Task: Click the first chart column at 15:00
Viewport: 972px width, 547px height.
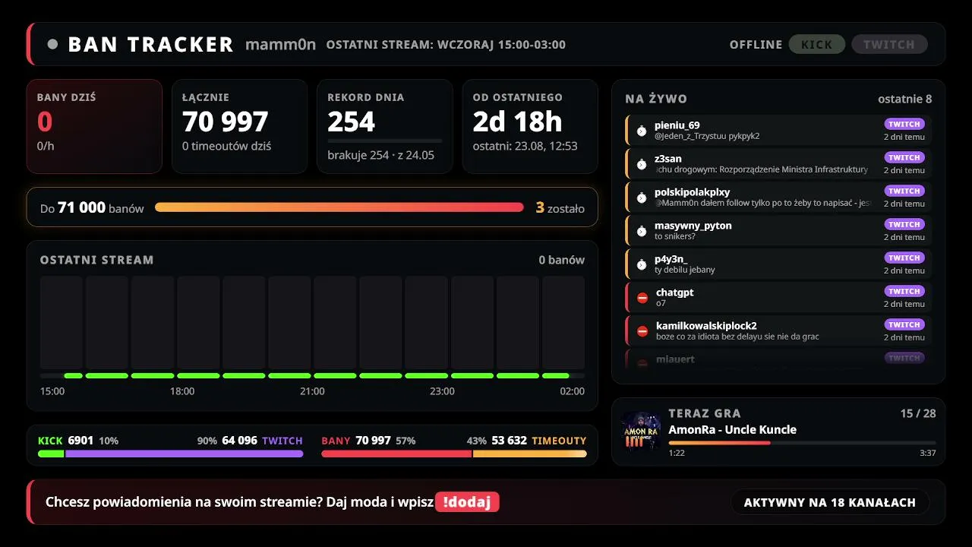Action: (x=61, y=323)
